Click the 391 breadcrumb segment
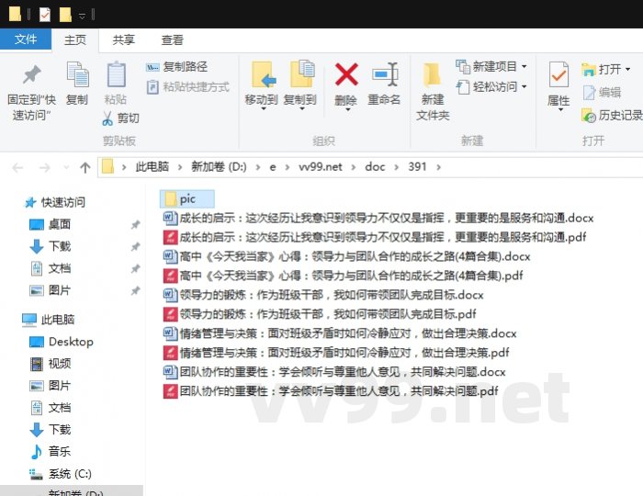The width and height of the screenshot is (643, 496). pos(417,167)
